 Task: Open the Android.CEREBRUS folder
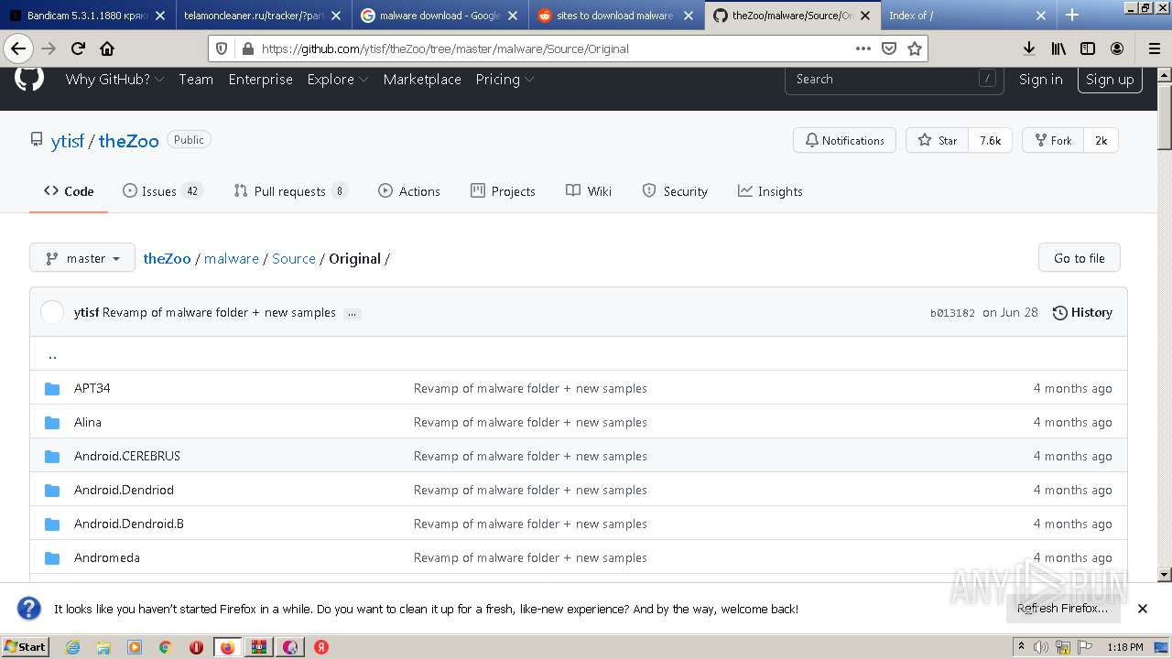[127, 456]
